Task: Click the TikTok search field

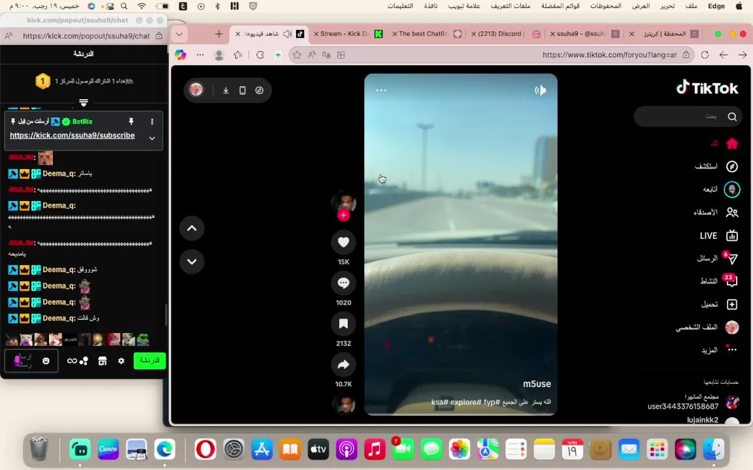Action: point(688,117)
